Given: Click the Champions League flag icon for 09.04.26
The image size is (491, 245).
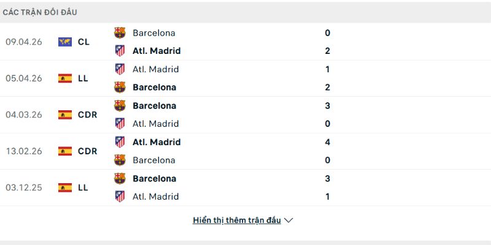Looking at the screenshot, I should [65, 42].
